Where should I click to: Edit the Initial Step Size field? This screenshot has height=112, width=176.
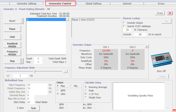[37, 92]
